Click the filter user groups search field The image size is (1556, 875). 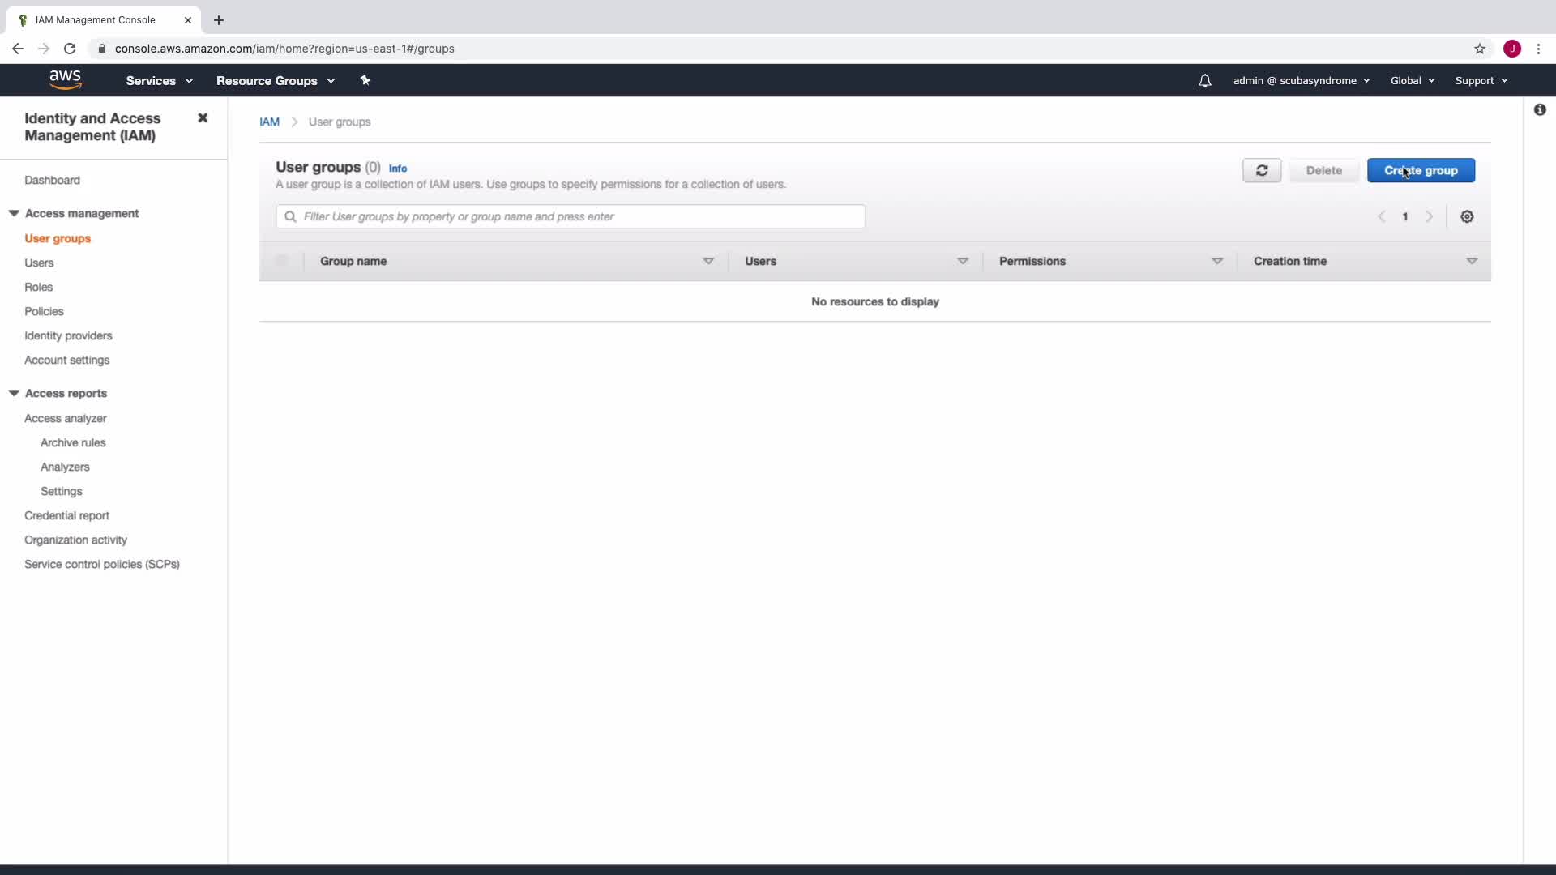coord(571,216)
